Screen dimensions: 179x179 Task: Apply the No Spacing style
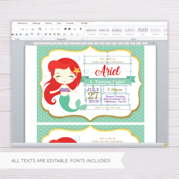click(104, 32)
